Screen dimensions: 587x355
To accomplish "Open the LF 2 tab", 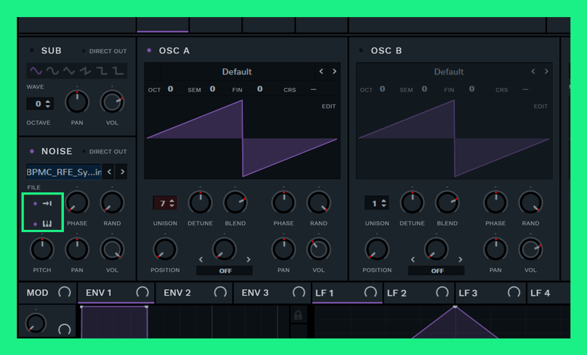I will (397, 293).
